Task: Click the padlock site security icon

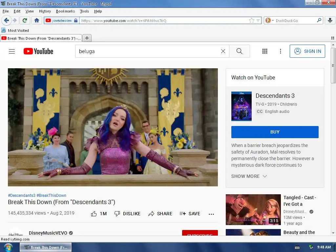Action: point(76,20)
